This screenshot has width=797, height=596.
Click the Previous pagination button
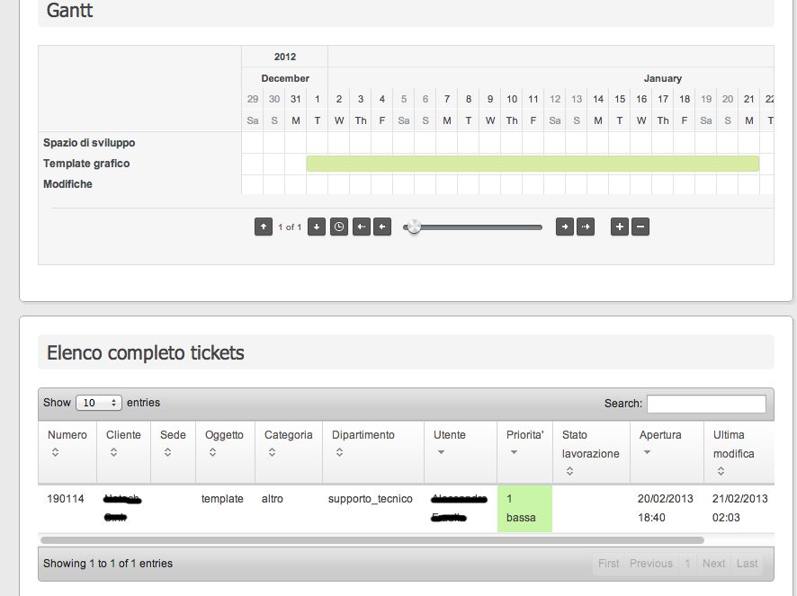coord(650,564)
